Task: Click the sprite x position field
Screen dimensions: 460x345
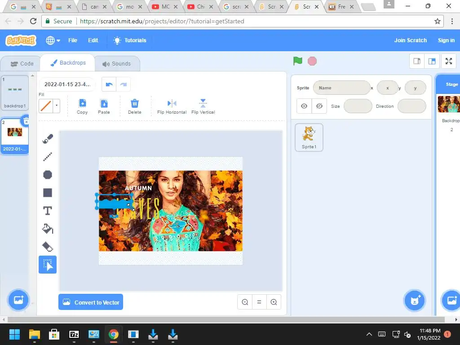Action: pos(388,88)
